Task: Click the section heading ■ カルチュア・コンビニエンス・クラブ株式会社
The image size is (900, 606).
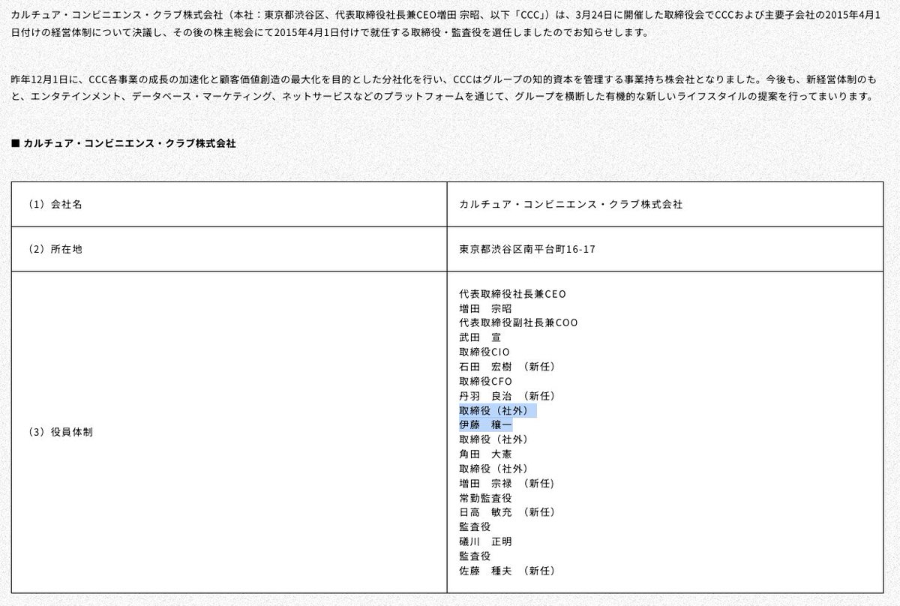Action: pos(124,143)
